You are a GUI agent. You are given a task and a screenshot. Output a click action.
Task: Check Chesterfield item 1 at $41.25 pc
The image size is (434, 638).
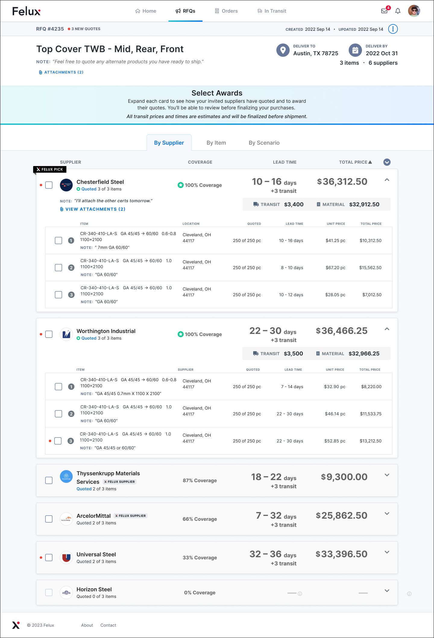(x=58, y=240)
